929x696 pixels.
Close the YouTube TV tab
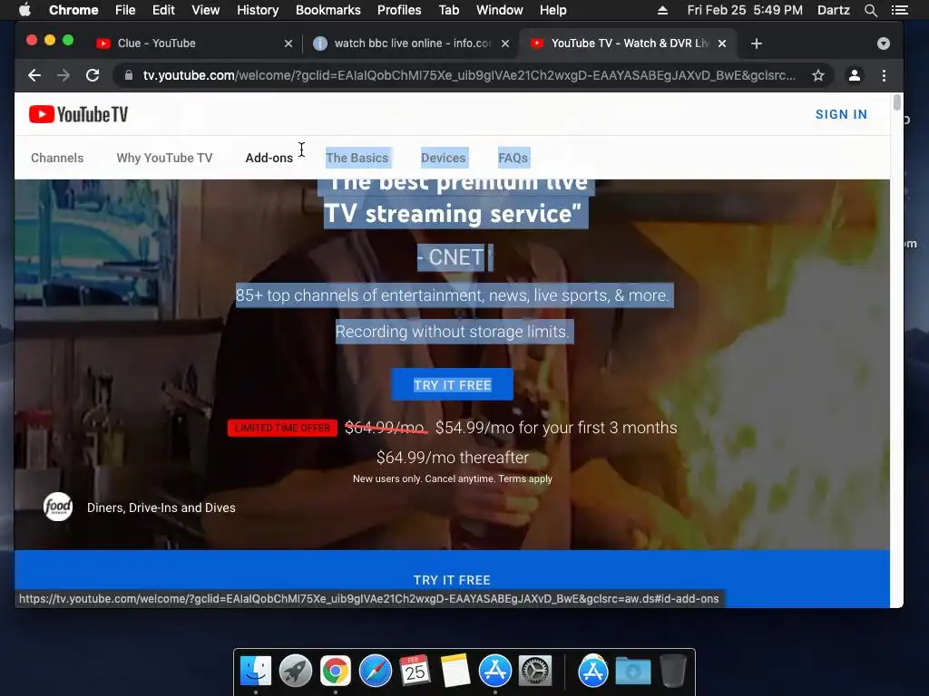click(x=722, y=43)
